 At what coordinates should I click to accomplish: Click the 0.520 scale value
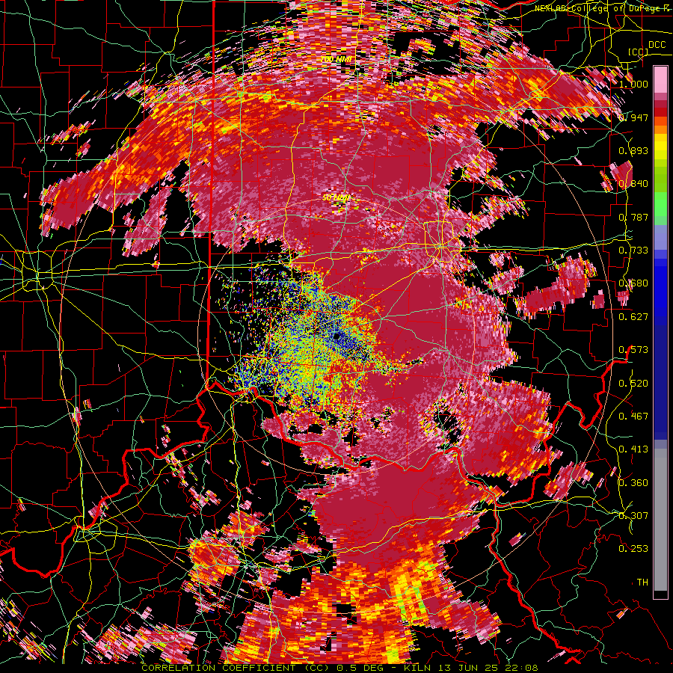click(x=633, y=383)
